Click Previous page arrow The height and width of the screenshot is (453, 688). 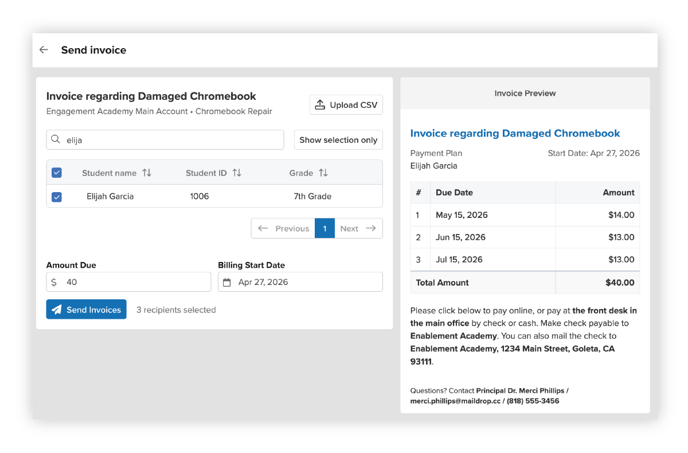[x=263, y=228]
